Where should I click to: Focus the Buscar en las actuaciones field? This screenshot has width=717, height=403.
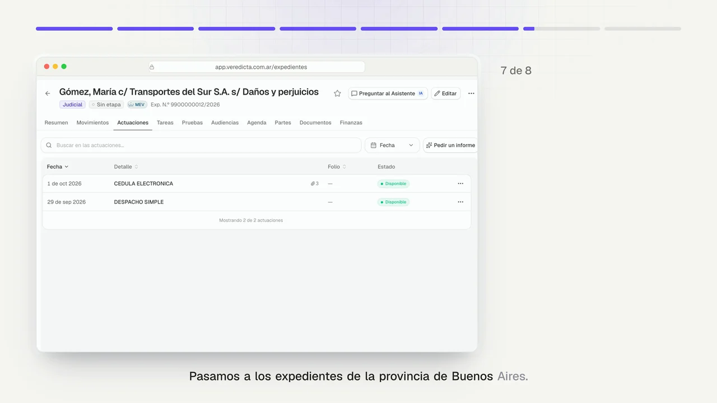point(201,145)
